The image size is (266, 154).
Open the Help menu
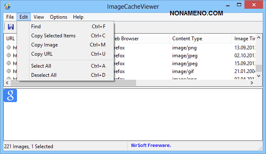click(78, 17)
